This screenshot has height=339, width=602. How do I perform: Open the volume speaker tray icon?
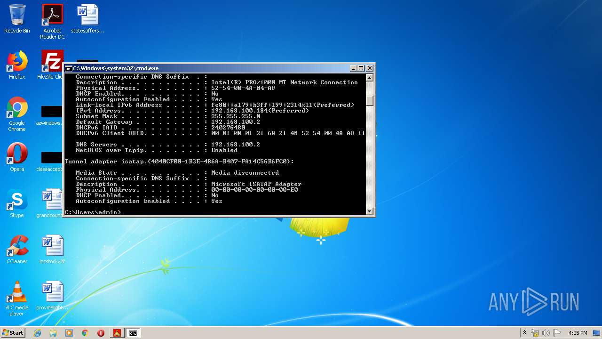point(546,333)
